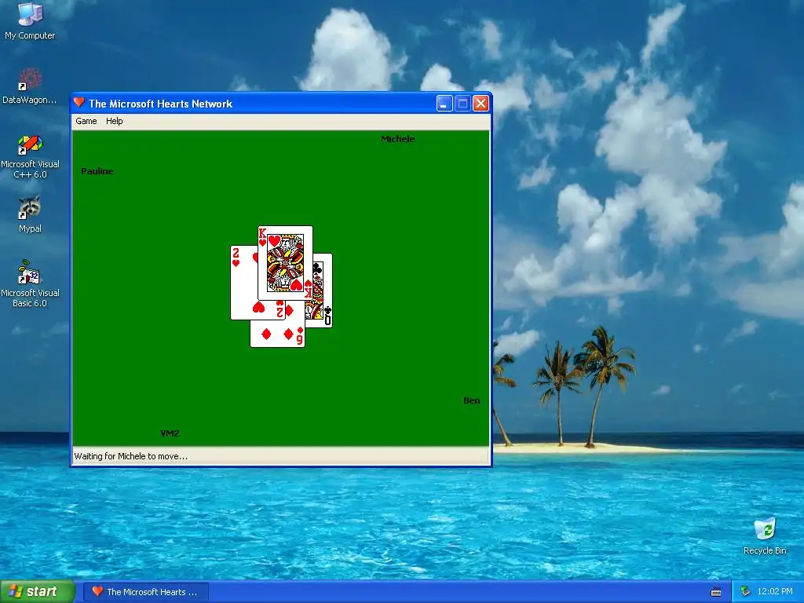Click the player name Ben
Screen dimensions: 804x603
[x=472, y=400]
